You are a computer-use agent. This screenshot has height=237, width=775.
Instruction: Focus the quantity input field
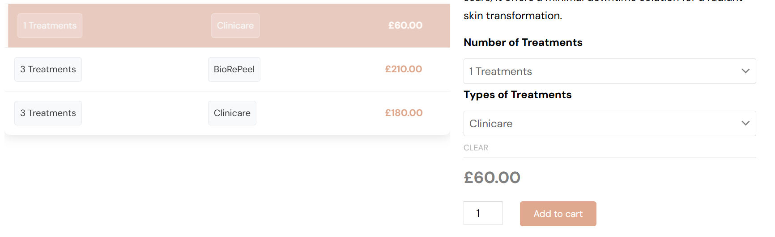[482, 213]
